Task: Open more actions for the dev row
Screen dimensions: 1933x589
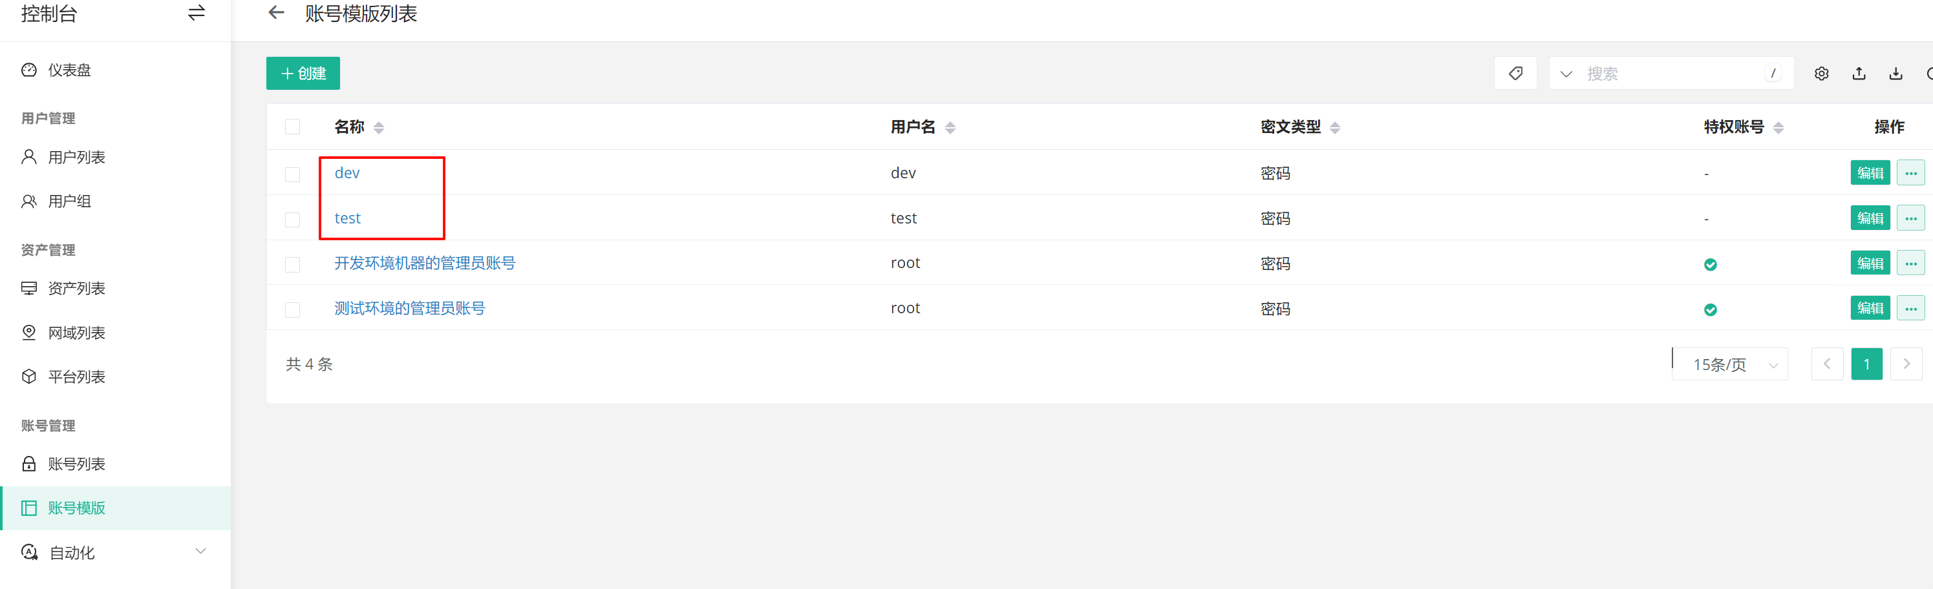Action: tap(1910, 173)
